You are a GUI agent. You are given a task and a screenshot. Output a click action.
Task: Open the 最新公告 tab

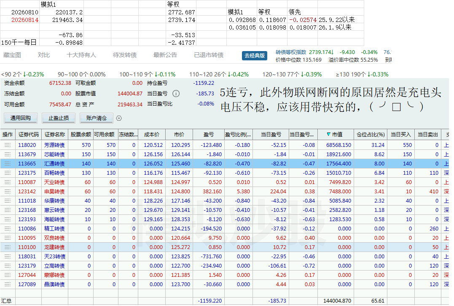pos(165,55)
